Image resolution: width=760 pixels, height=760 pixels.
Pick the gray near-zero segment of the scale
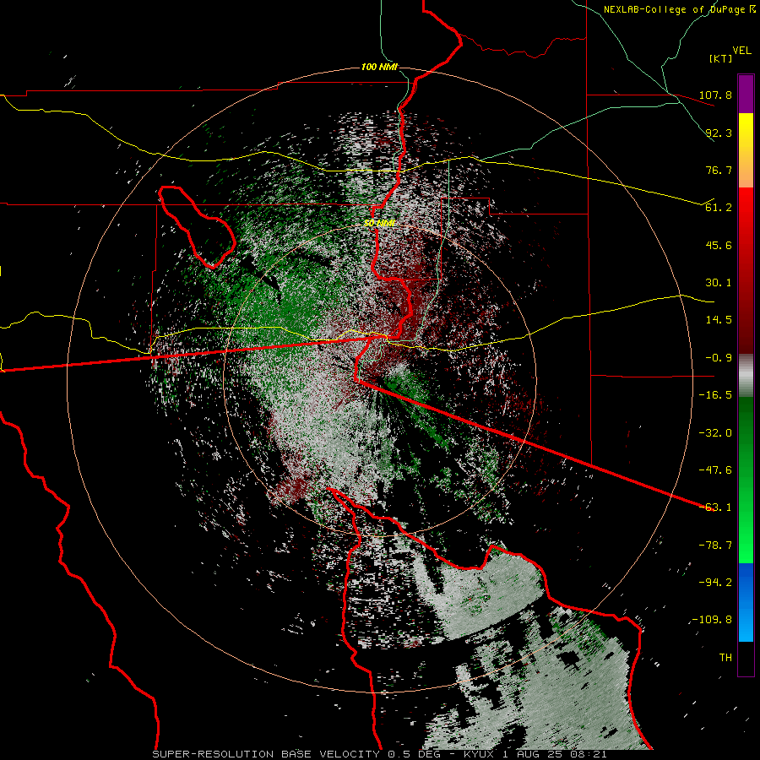coord(746,375)
